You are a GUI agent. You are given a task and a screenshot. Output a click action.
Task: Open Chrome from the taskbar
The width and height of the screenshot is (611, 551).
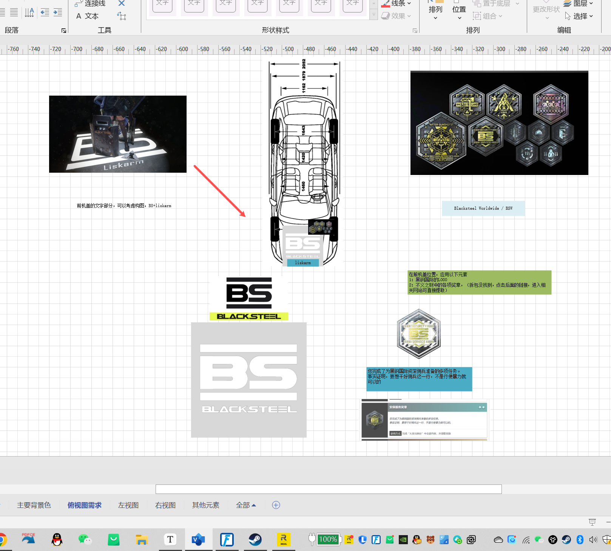tap(2, 539)
